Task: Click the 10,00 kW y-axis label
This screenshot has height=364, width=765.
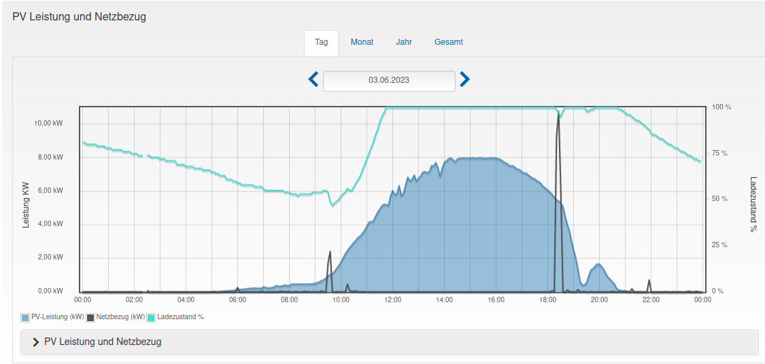Action: tap(48, 124)
